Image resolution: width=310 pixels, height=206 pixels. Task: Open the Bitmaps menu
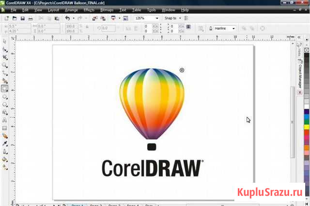click(107, 10)
